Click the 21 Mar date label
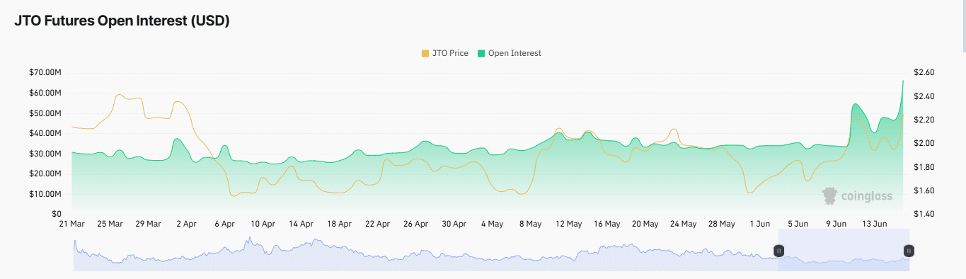Image resolution: width=966 pixels, height=279 pixels. coord(71,224)
